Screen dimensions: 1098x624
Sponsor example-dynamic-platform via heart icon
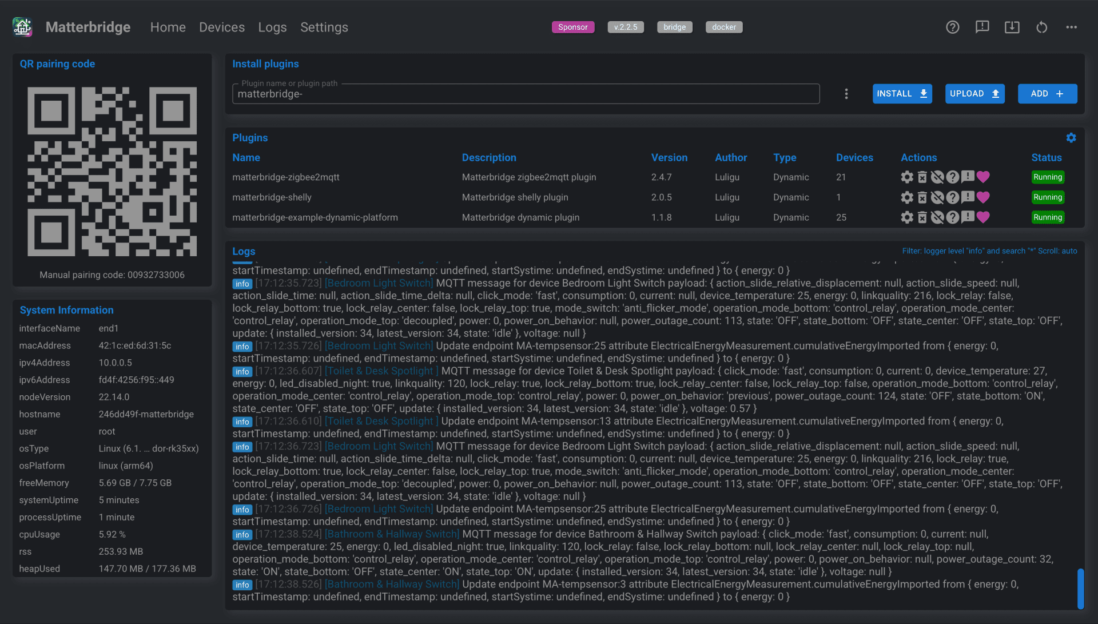tap(983, 217)
